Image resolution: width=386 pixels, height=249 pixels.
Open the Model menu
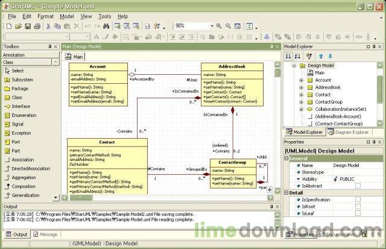click(x=67, y=16)
